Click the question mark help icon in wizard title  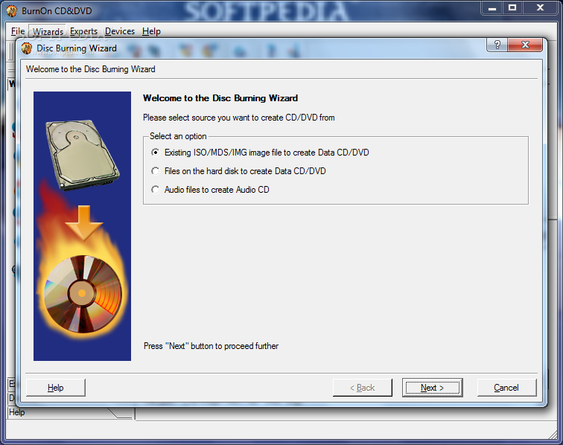pyautogui.click(x=497, y=45)
